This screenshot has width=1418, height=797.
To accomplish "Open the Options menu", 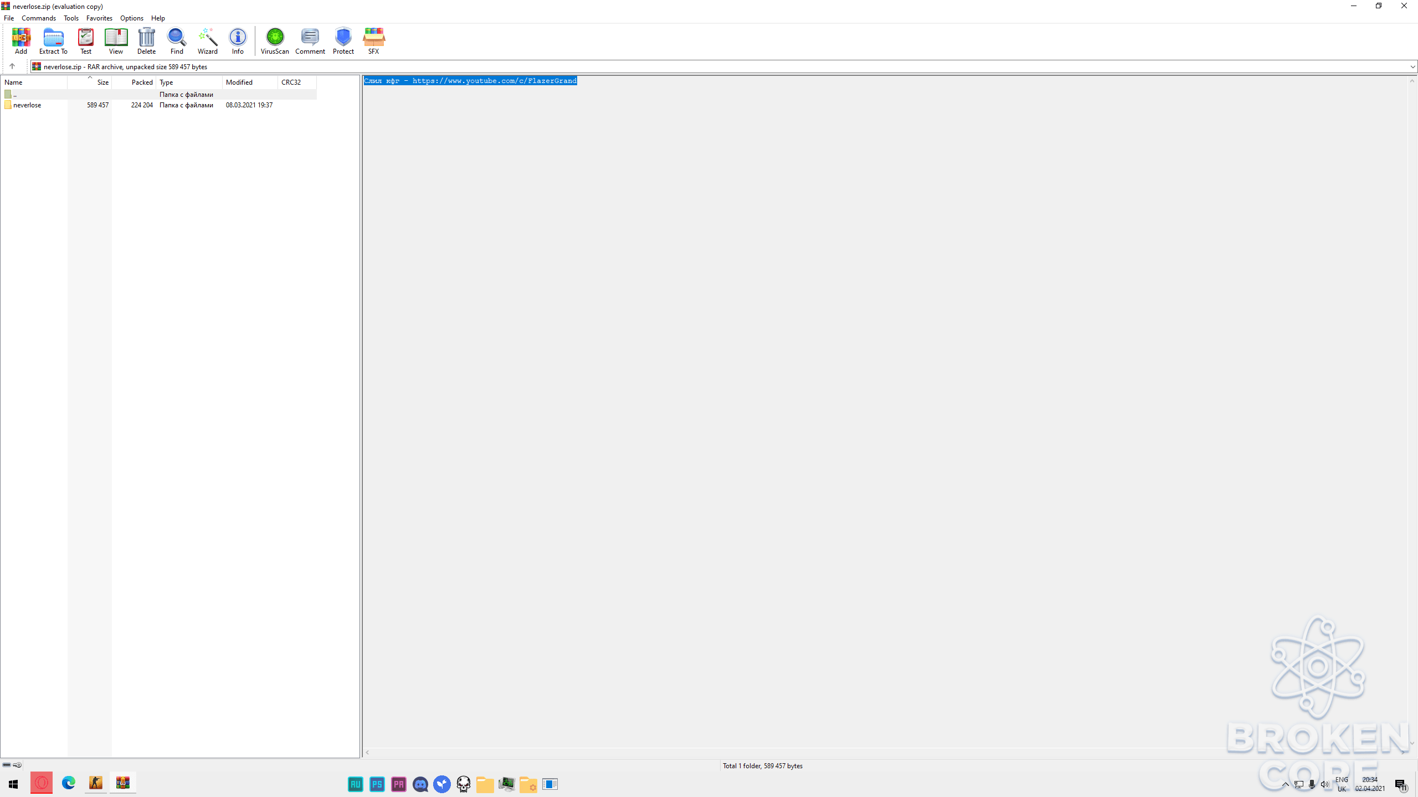I will [x=132, y=18].
